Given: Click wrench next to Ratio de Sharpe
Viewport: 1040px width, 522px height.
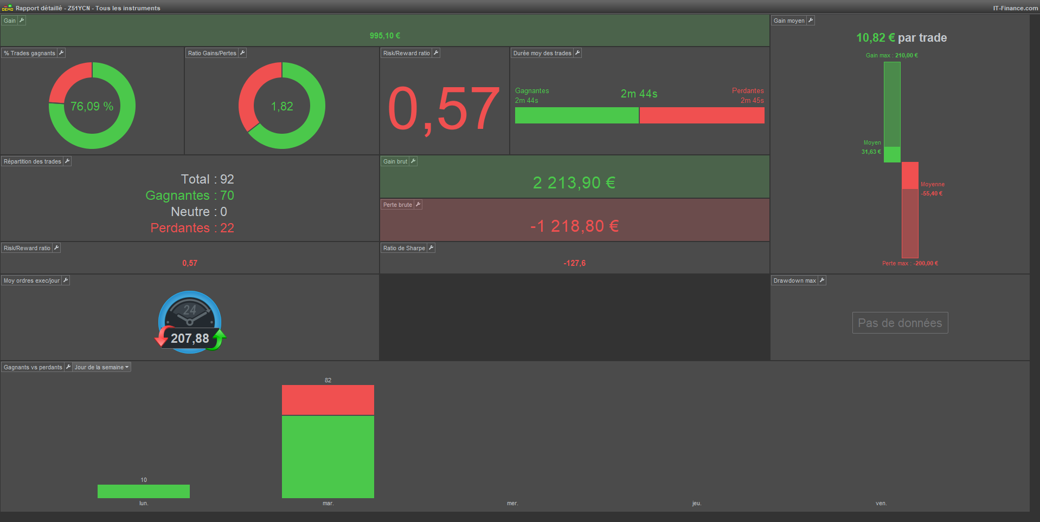Looking at the screenshot, I should (431, 248).
